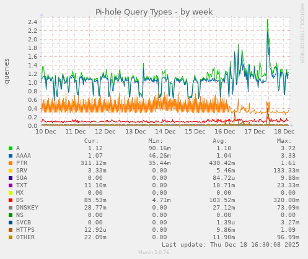Click the 'SRV' legend label
The image size is (308, 259).
[22, 171]
